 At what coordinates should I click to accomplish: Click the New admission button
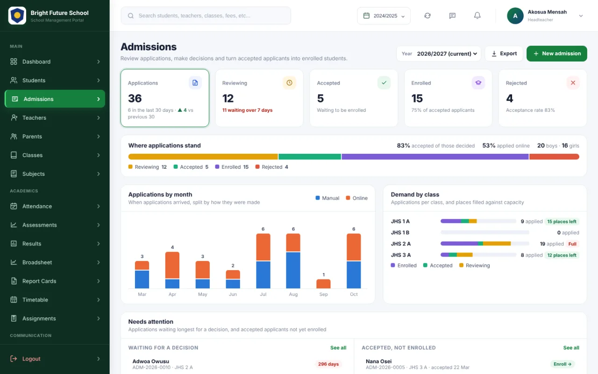pos(556,54)
